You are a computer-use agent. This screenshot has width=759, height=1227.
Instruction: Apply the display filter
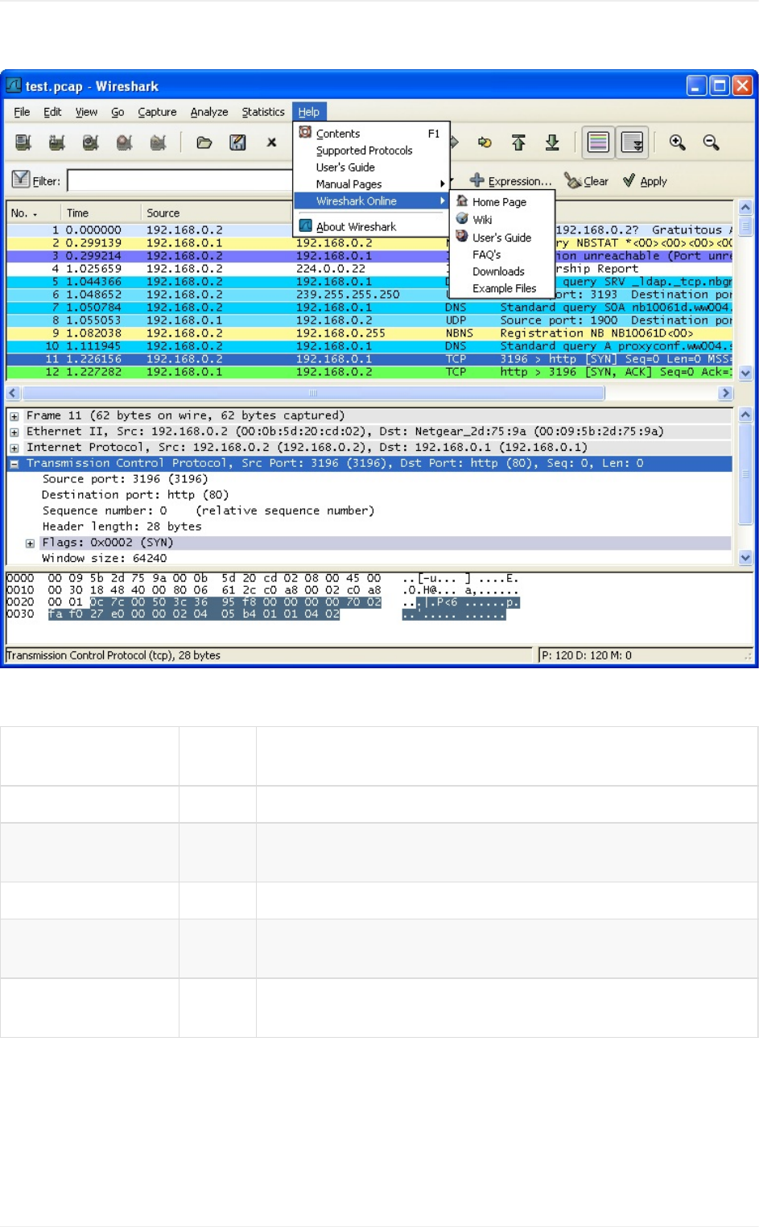click(645, 181)
